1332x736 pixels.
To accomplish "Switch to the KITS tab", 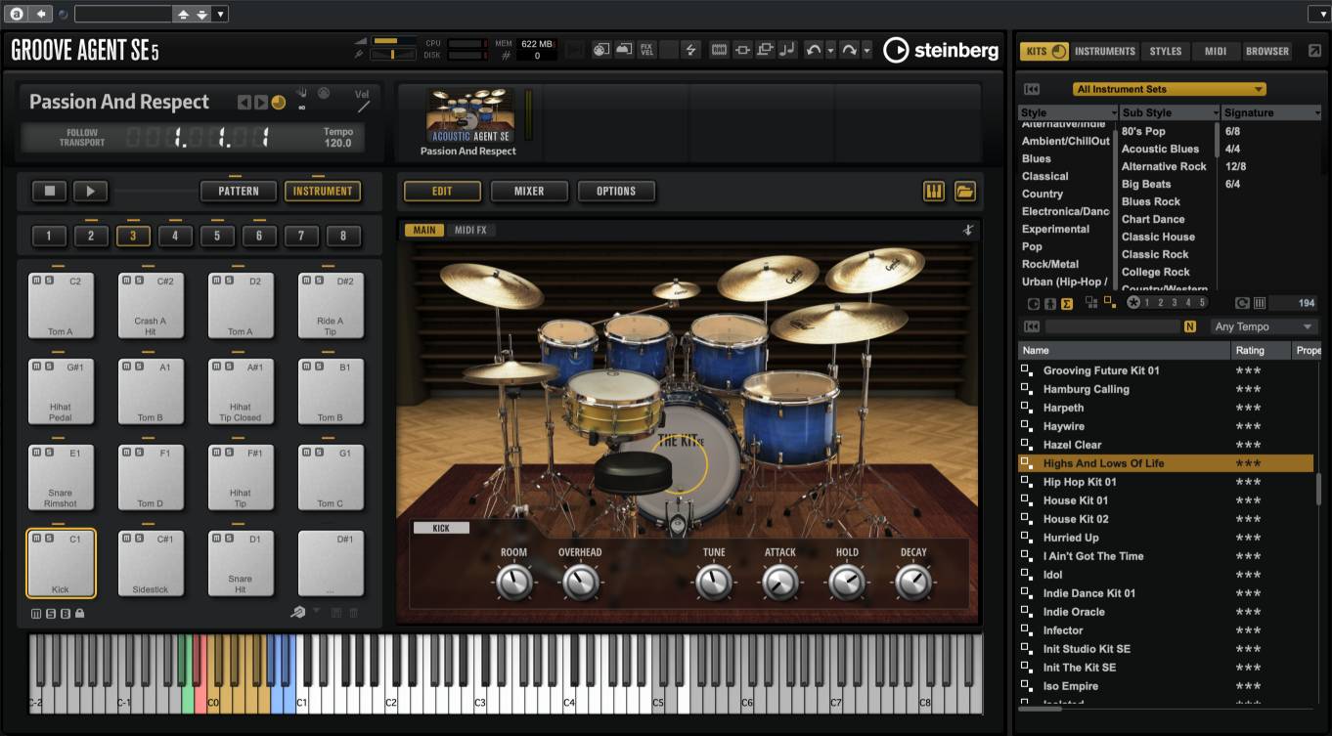I will click(1043, 51).
